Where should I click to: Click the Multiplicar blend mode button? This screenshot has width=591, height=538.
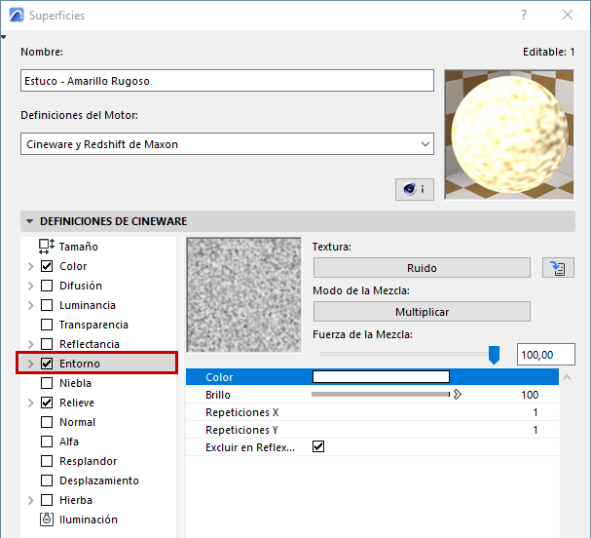[422, 312]
